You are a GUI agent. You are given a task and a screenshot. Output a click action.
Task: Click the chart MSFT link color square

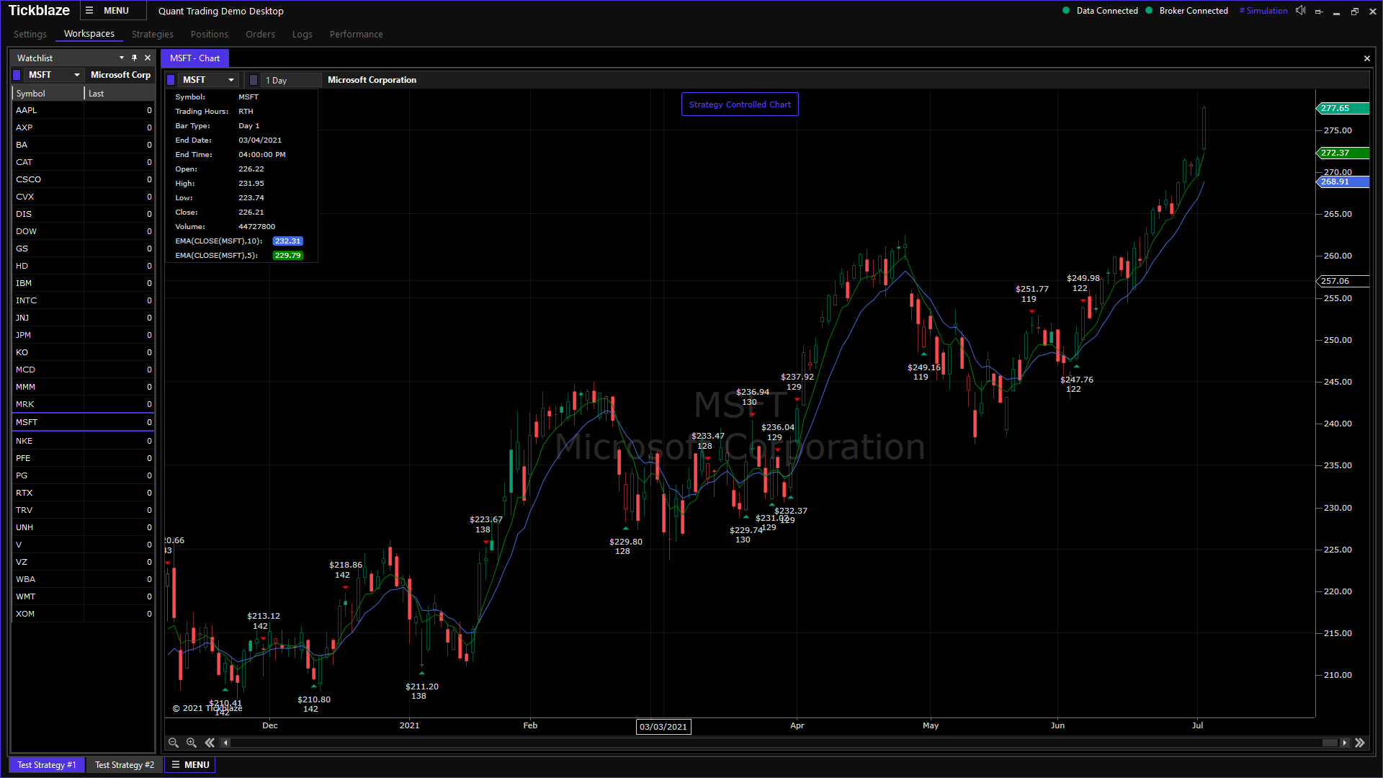click(171, 80)
